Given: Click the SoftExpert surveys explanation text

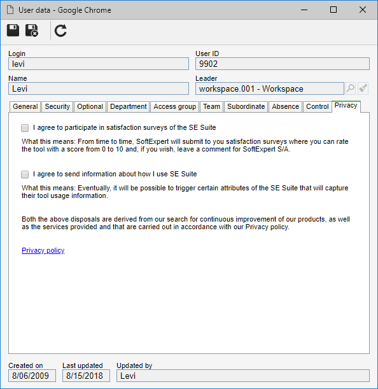Looking at the screenshot, I should point(185,145).
